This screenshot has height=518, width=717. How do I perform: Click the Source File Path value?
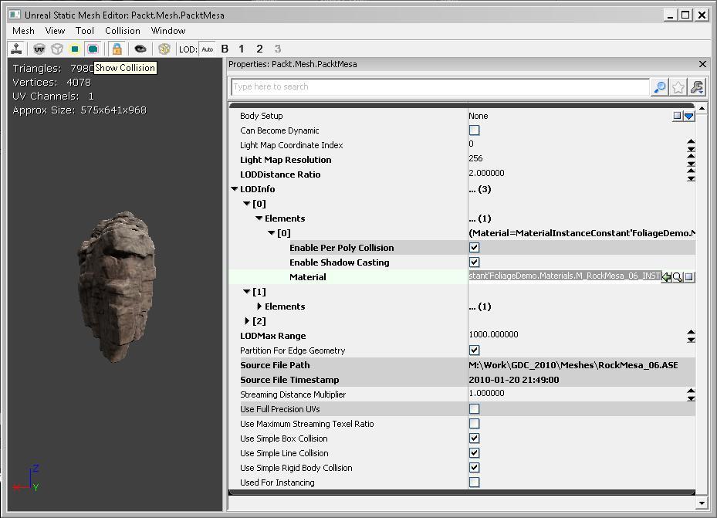[x=573, y=365]
